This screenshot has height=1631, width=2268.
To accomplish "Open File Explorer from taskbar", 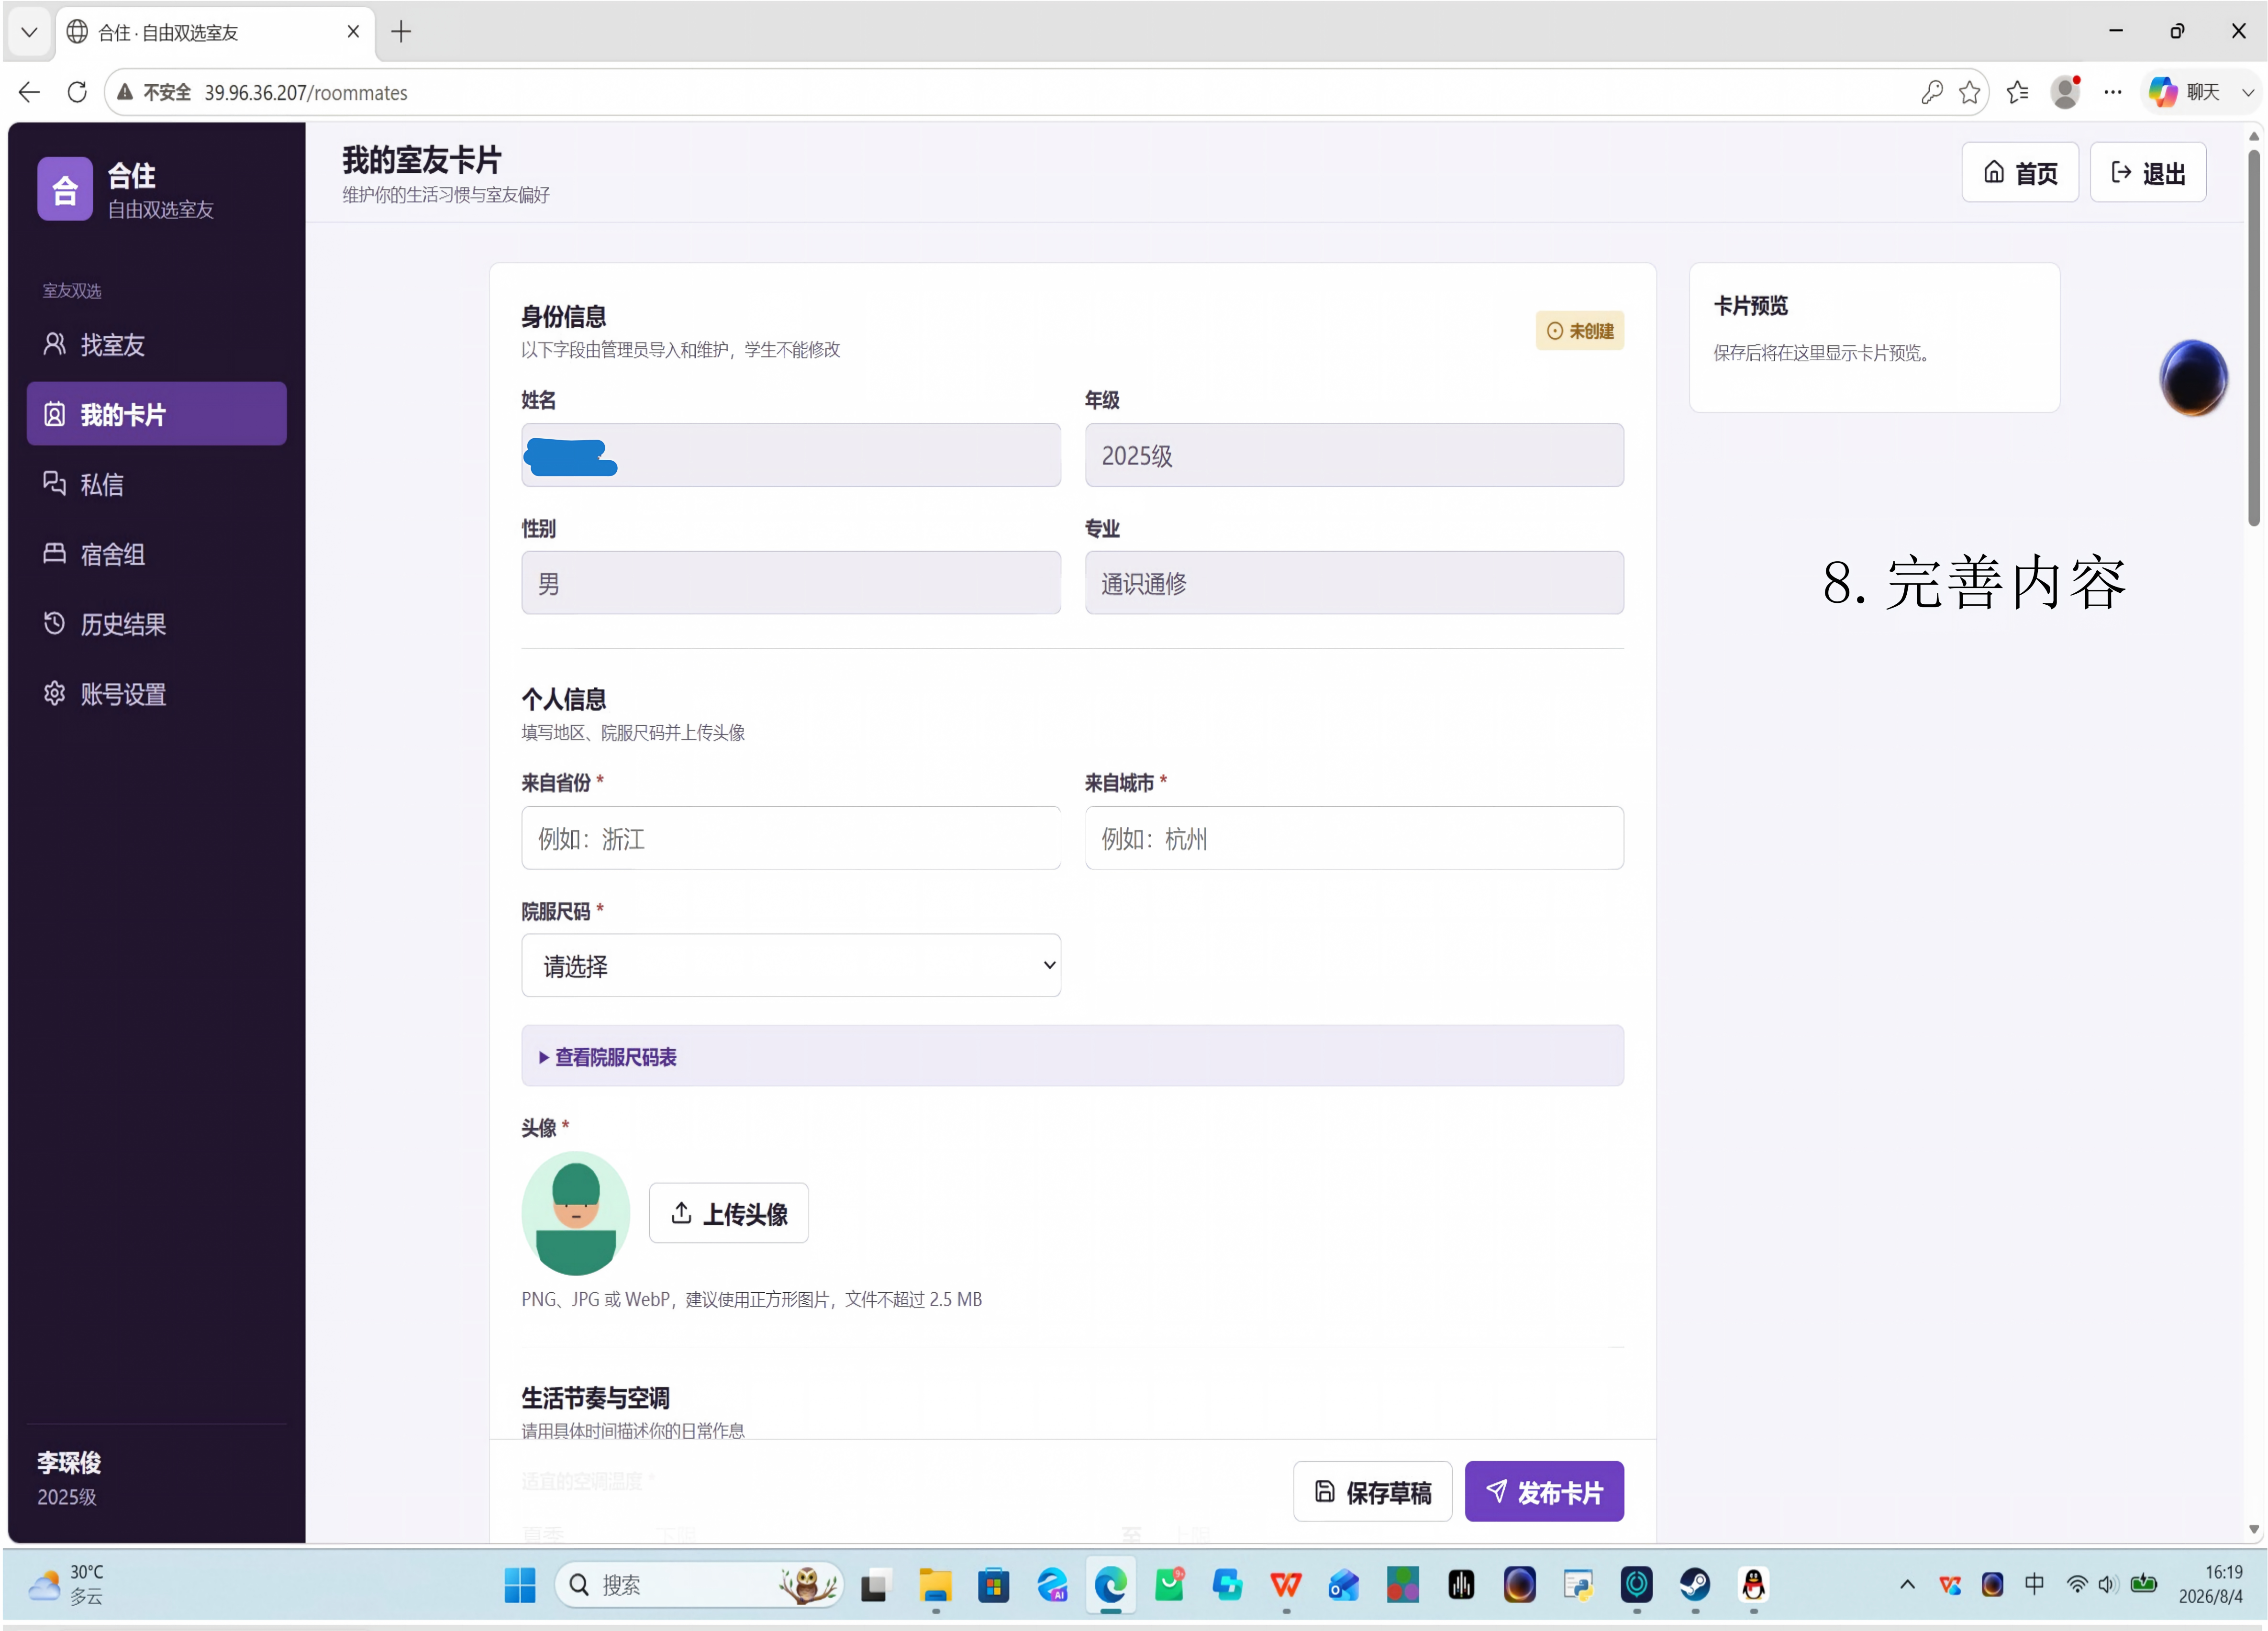I will point(935,1585).
